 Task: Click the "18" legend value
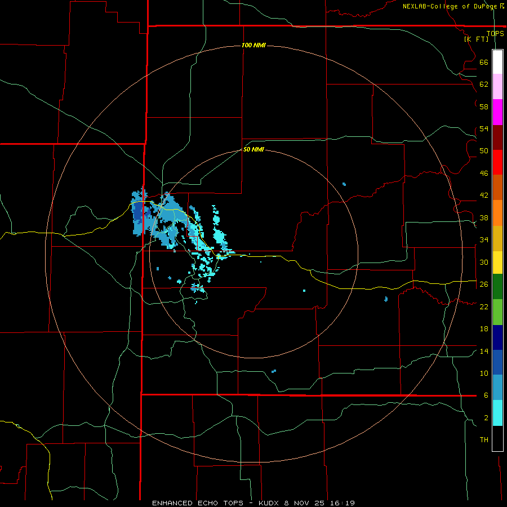[x=484, y=329]
